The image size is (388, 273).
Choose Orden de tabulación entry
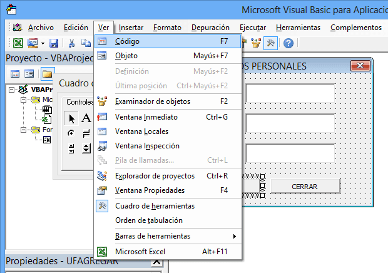pyautogui.click(x=168, y=220)
